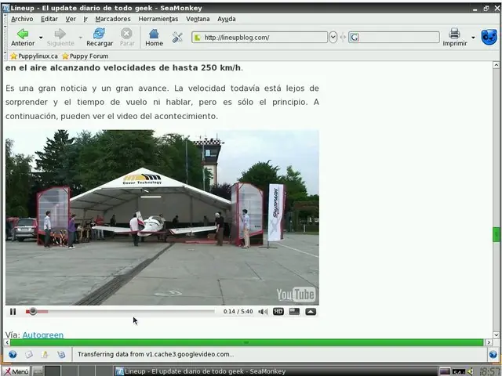Expand the video player pop-up menu arrow
Screen dimensions: 502x376
pos(311,312)
